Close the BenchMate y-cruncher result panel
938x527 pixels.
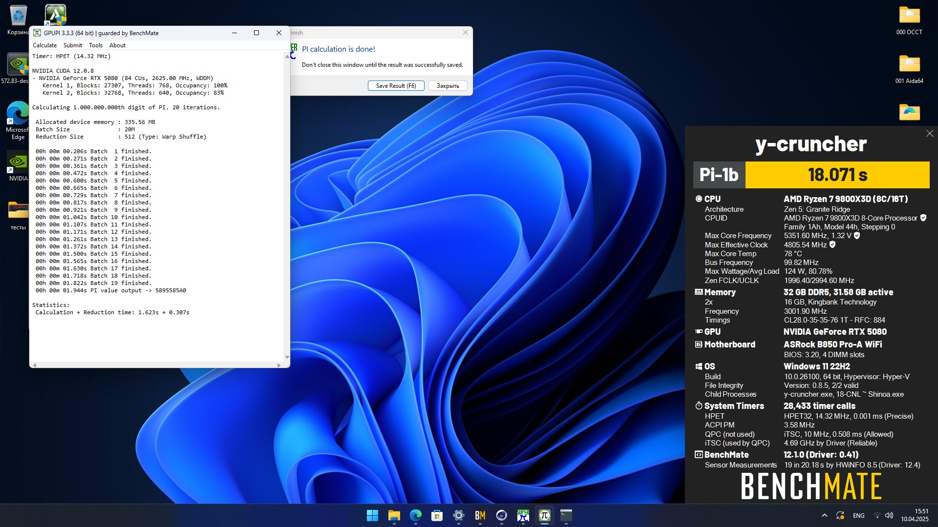pos(930,133)
